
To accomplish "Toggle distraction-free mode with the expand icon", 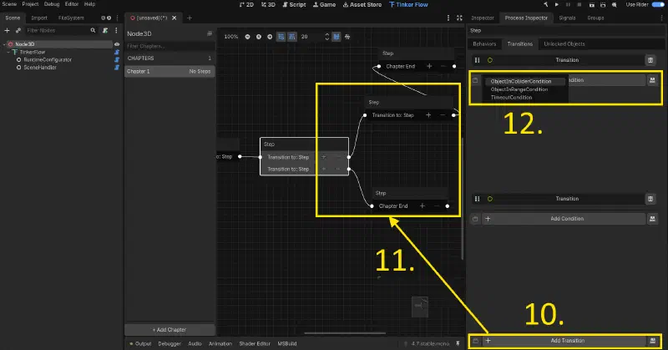I will (x=459, y=18).
